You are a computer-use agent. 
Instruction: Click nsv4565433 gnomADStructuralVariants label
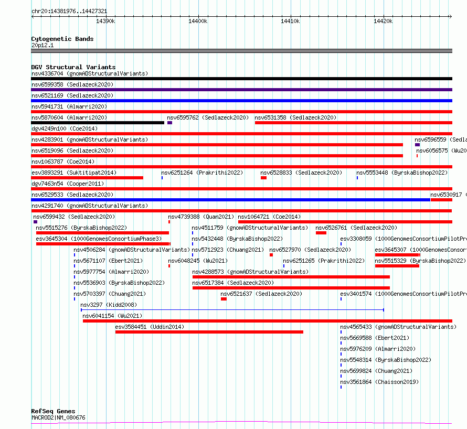[398, 327]
